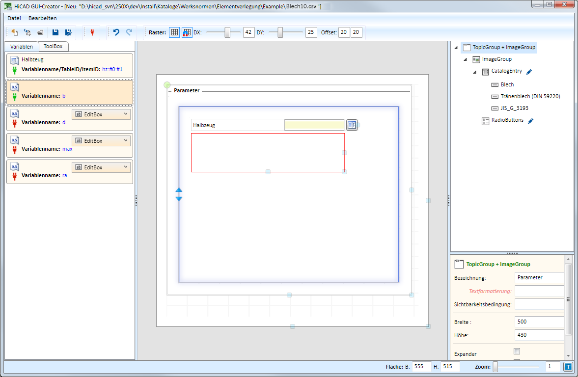Click the catalog table icon beside Halbzeug field
The width and height of the screenshot is (578, 377).
(x=351, y=125)
